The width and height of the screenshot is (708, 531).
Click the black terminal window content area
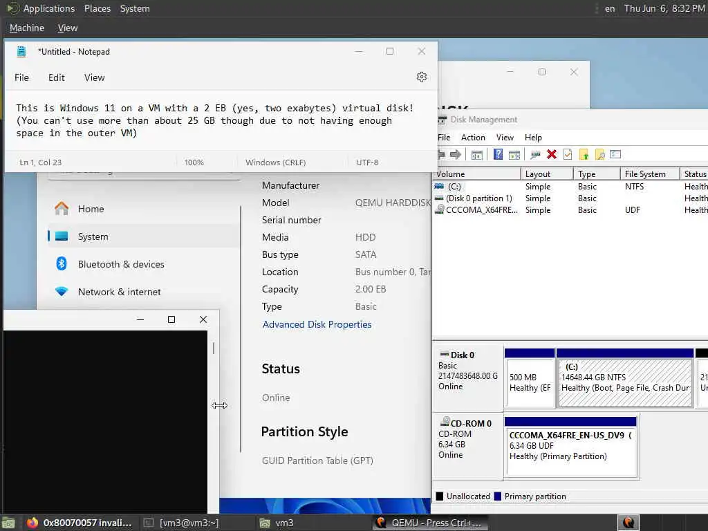pos(105,422)
